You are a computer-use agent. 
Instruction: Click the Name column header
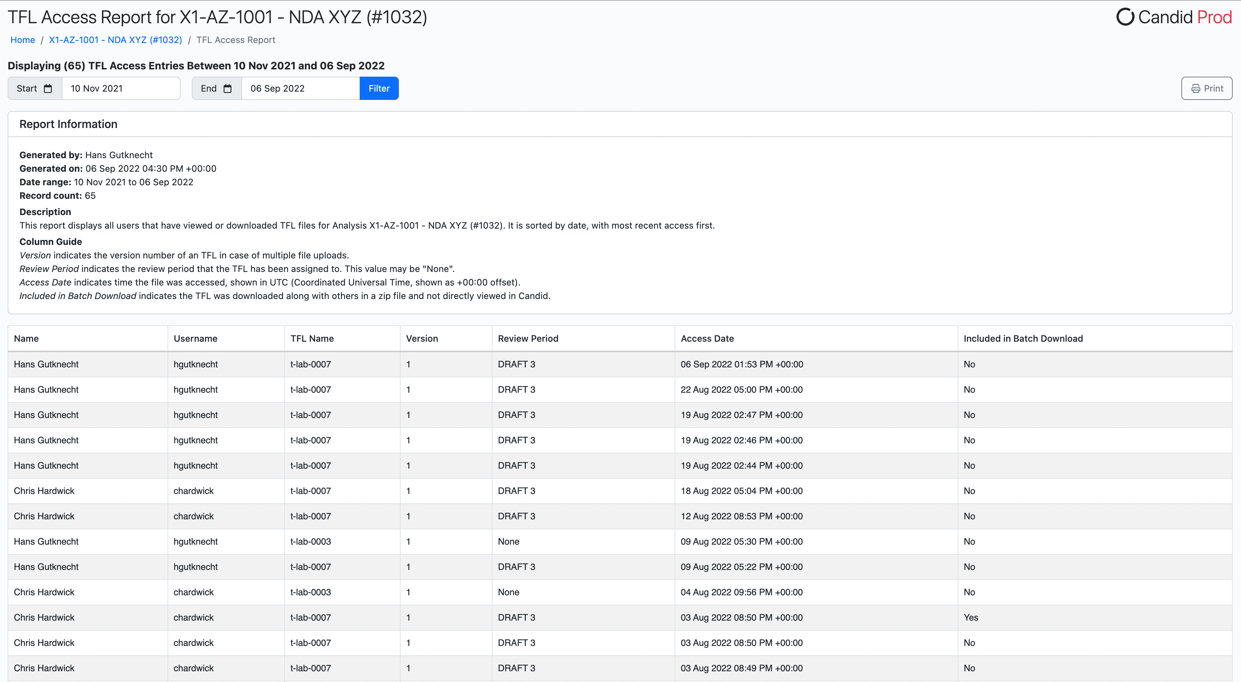tap(26, 338)
